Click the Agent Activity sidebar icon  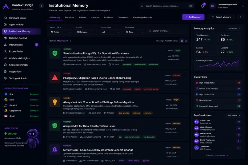click(x=5, y=25)
